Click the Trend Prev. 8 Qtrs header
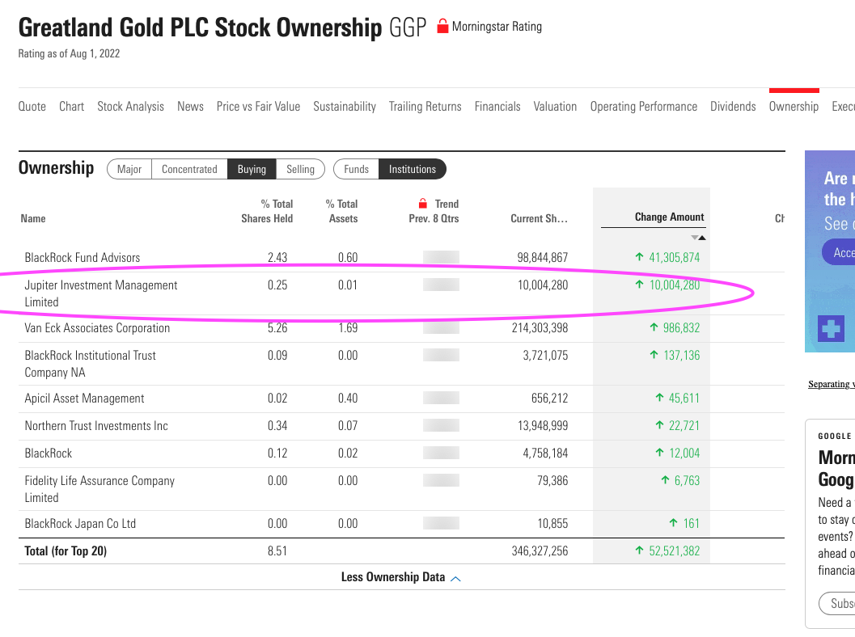Viewport: 855px width, 637px height. tap(434, 211)
